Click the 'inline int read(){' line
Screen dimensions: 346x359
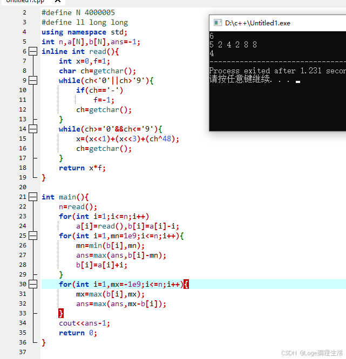pyautogui.click(x=80, y=51)
